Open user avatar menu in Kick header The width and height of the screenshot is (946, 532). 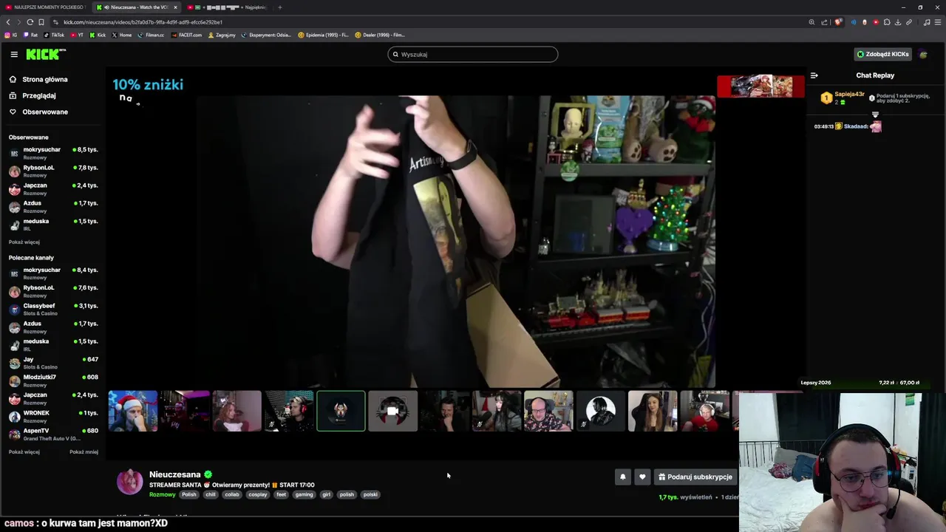[x=923, y=54]
